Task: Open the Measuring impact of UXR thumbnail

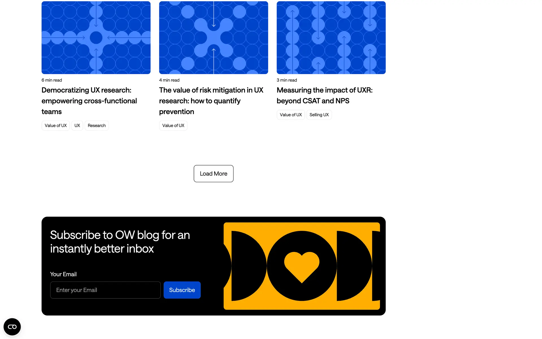Action: (331, 38)
